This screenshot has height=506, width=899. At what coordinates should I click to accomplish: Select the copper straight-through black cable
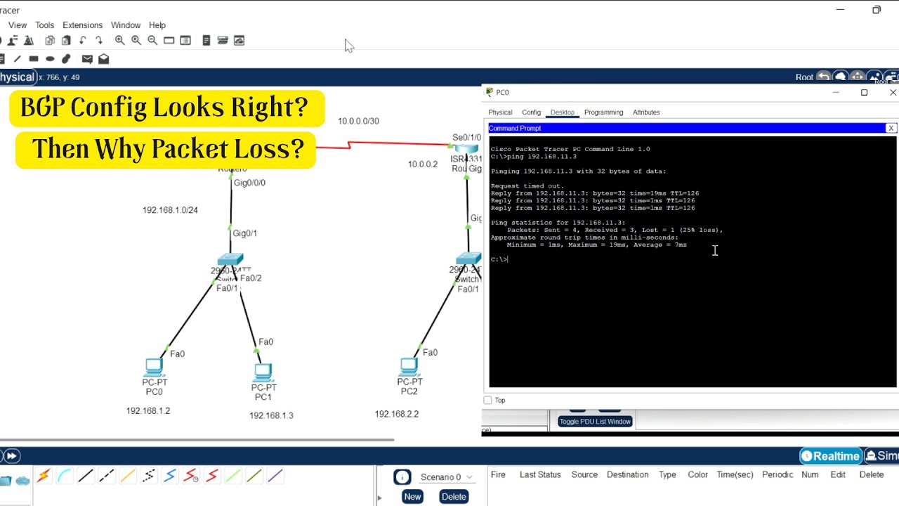coord(86,476)
